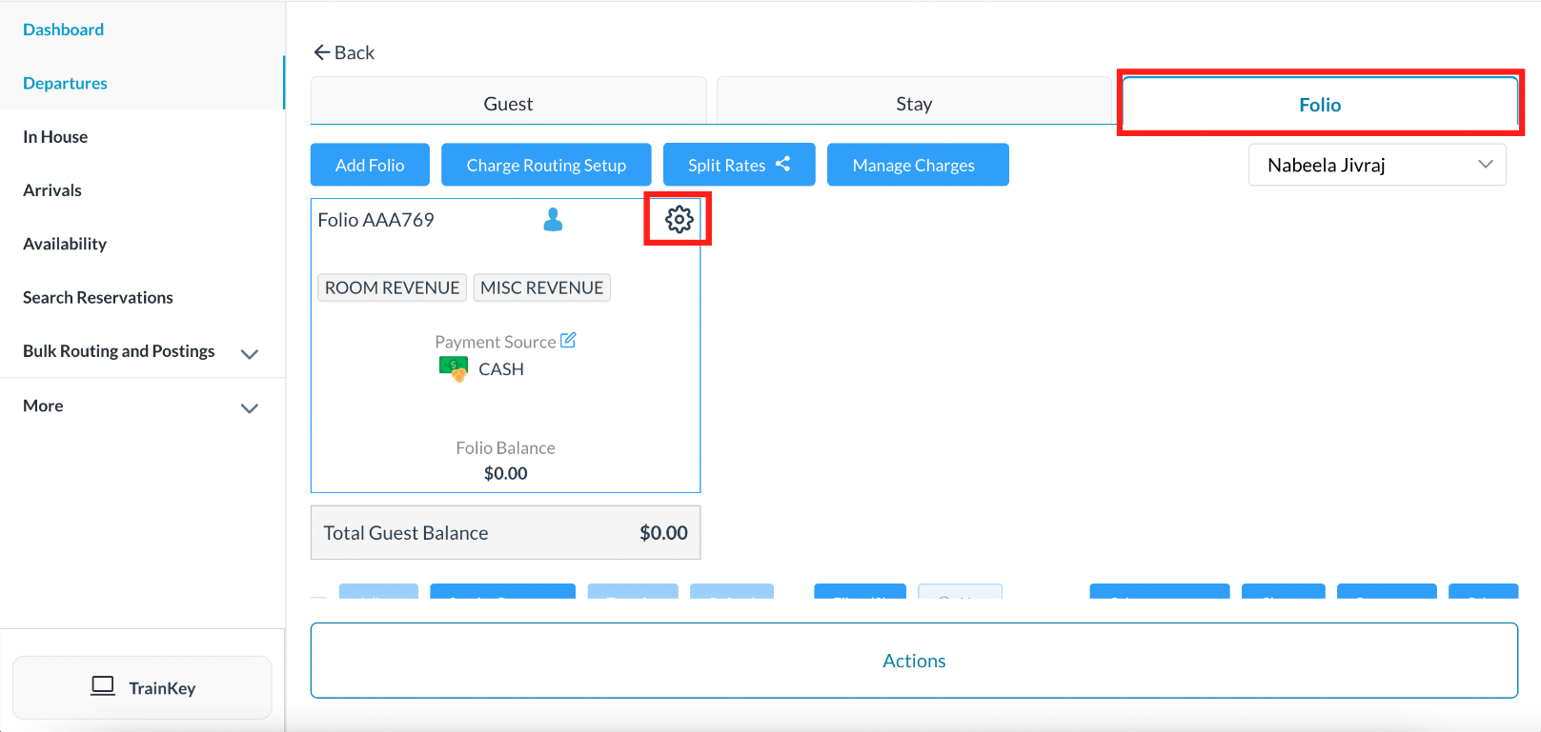Edit the Payment Source with pencil icon
This screenshot has height=732, width=1541.
(x=568, y=341)
